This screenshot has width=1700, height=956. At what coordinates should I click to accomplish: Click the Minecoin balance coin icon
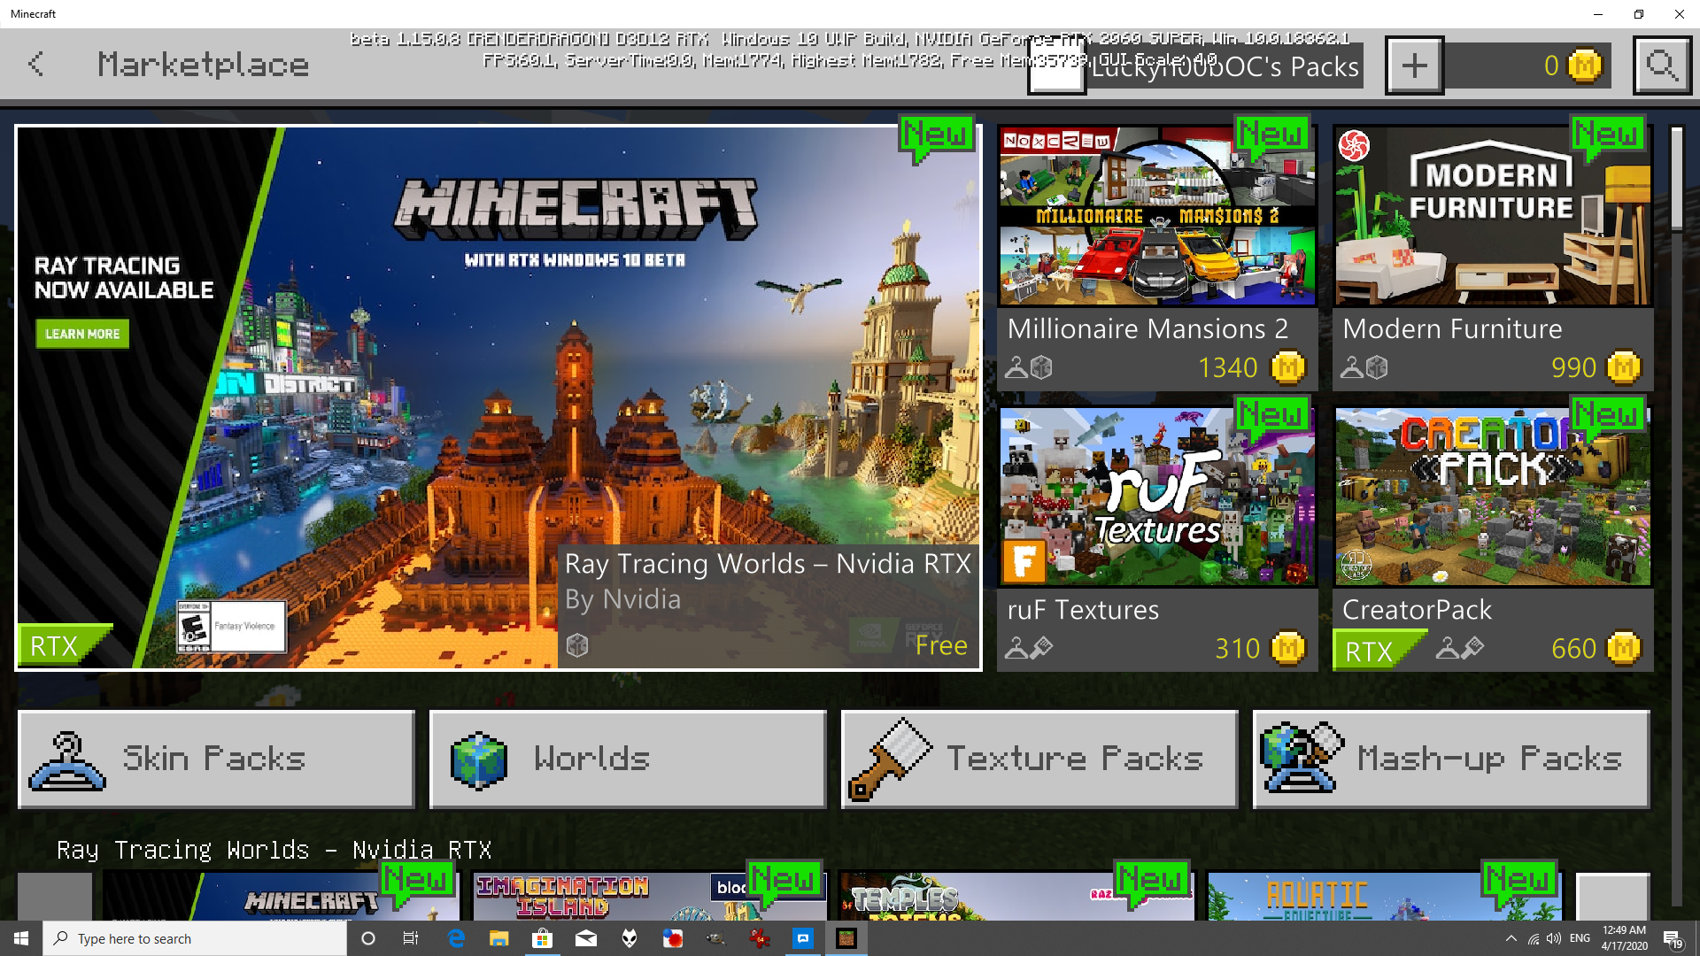pyautogui.click(x=1584, y=65)
